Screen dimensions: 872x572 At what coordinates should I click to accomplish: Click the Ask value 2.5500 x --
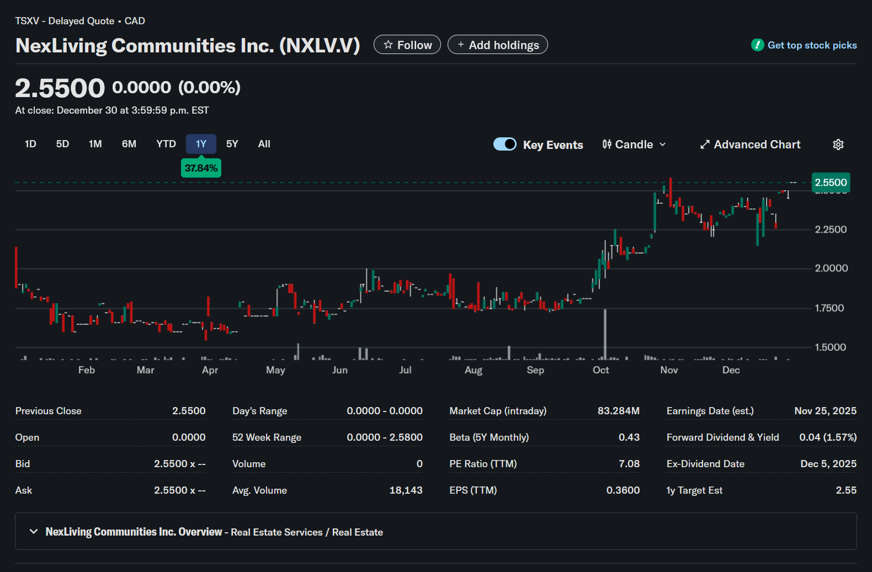[180, 490]
